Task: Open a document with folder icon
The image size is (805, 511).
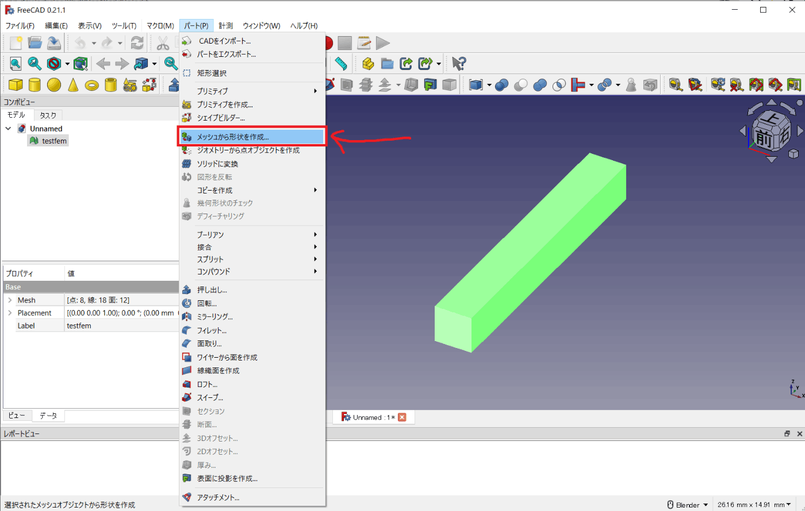Action: click(x=35, y=43)
